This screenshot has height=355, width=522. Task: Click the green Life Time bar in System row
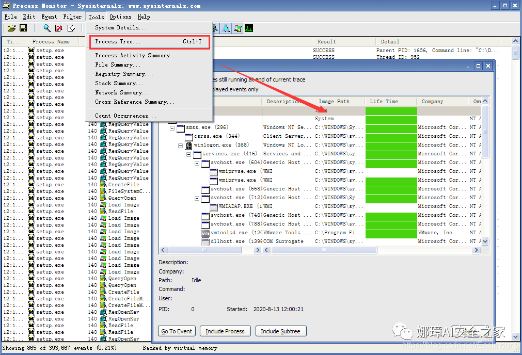click(391, 119)
